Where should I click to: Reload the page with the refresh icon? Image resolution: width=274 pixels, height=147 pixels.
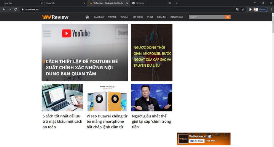pyautogui.click(x=16, y=9)
